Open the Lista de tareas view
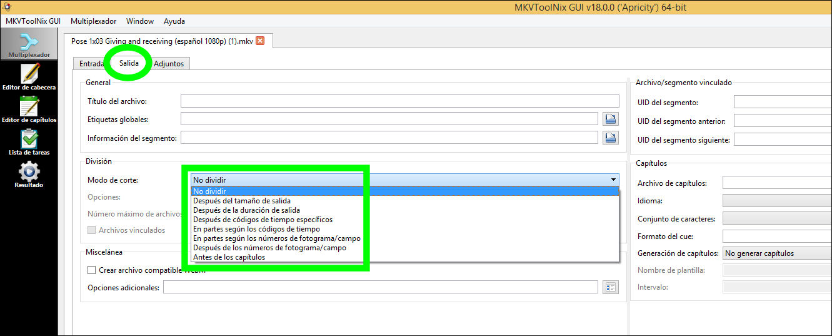This screenshot has width=832, height=336. [29, 141]
